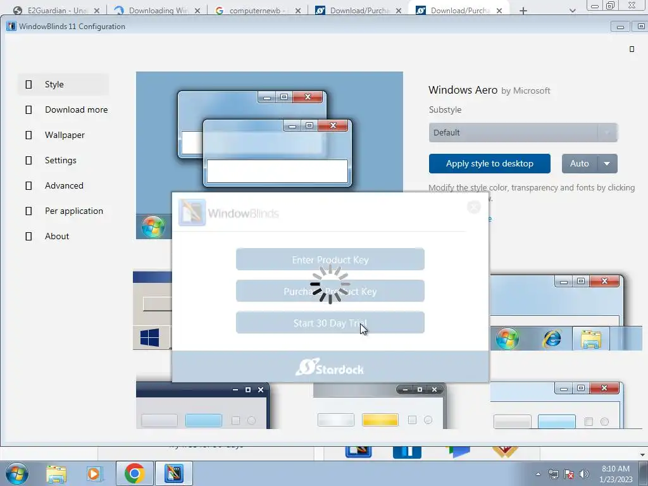Open the Windows Start menu orb

tap(17, 473)
